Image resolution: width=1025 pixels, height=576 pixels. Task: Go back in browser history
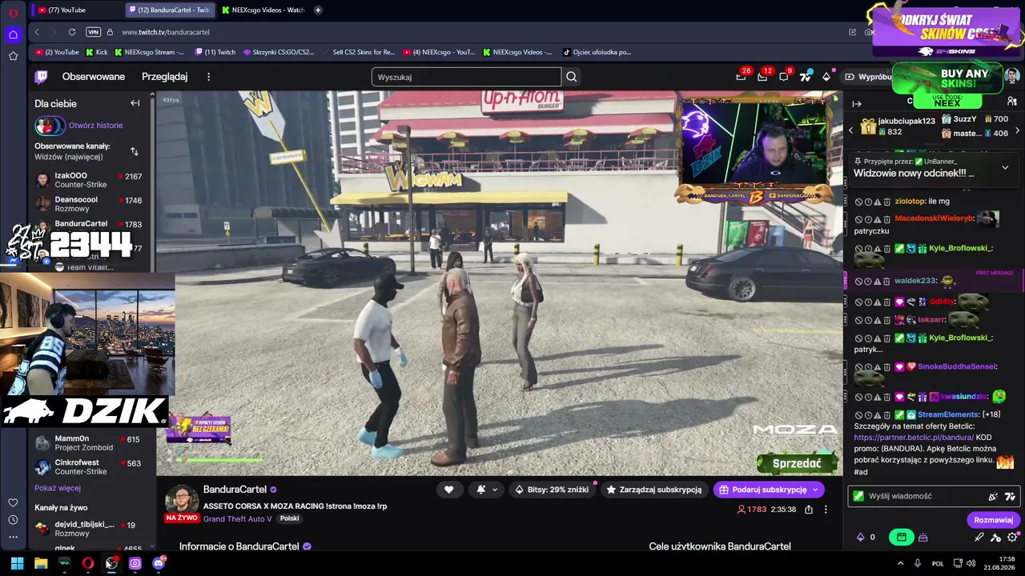point(37,32)
